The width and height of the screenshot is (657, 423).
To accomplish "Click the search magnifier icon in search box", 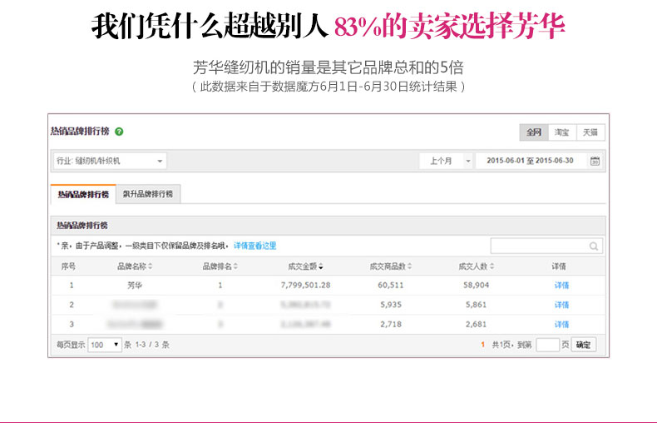I will (x=593, y=246).
